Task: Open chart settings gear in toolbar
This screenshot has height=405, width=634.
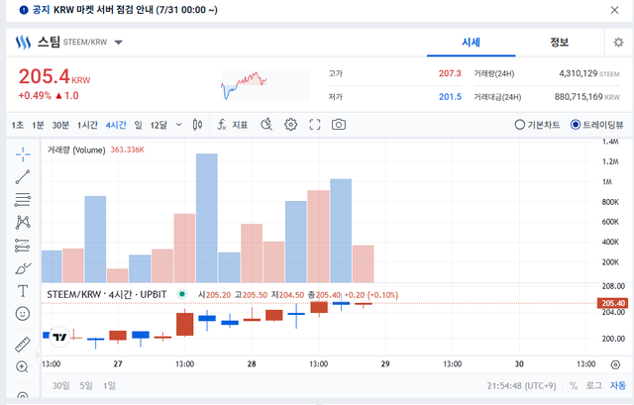Action: (290, 125)
